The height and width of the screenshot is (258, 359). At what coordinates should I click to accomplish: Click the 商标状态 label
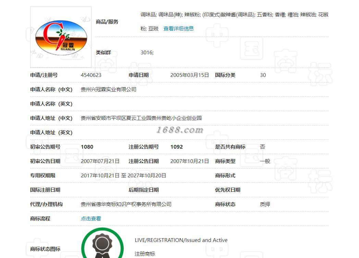click(225, 204)
